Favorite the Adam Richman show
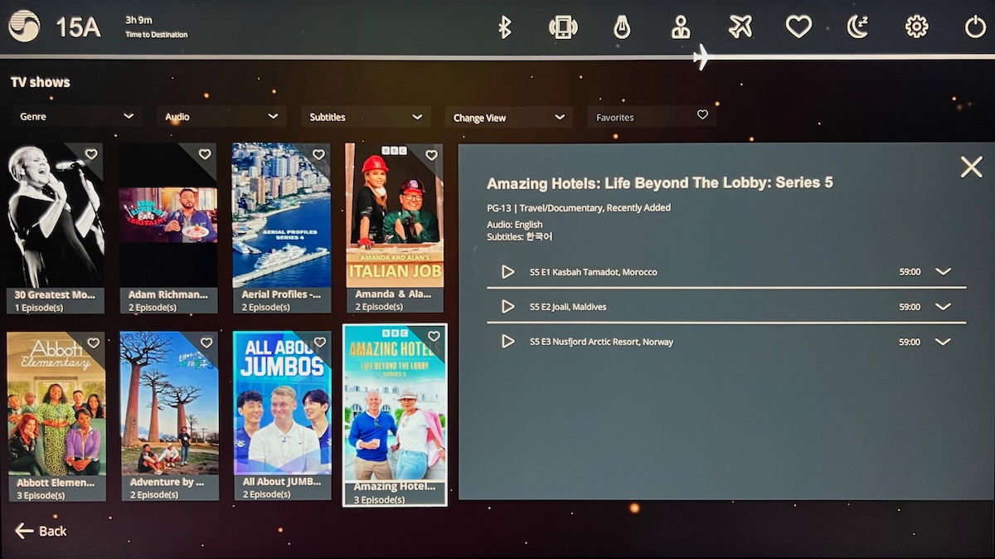The width and height of the screenshot is (995, 559). tap(205, 154)
